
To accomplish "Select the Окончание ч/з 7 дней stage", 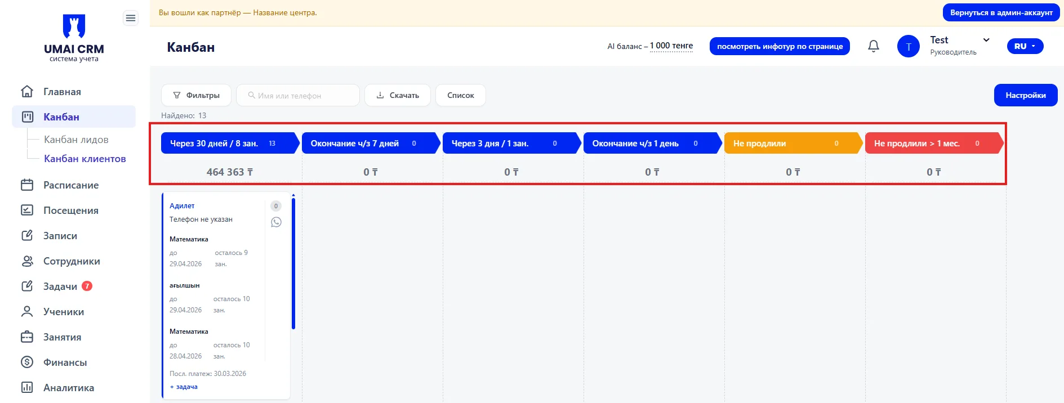I will click(371, 143).
